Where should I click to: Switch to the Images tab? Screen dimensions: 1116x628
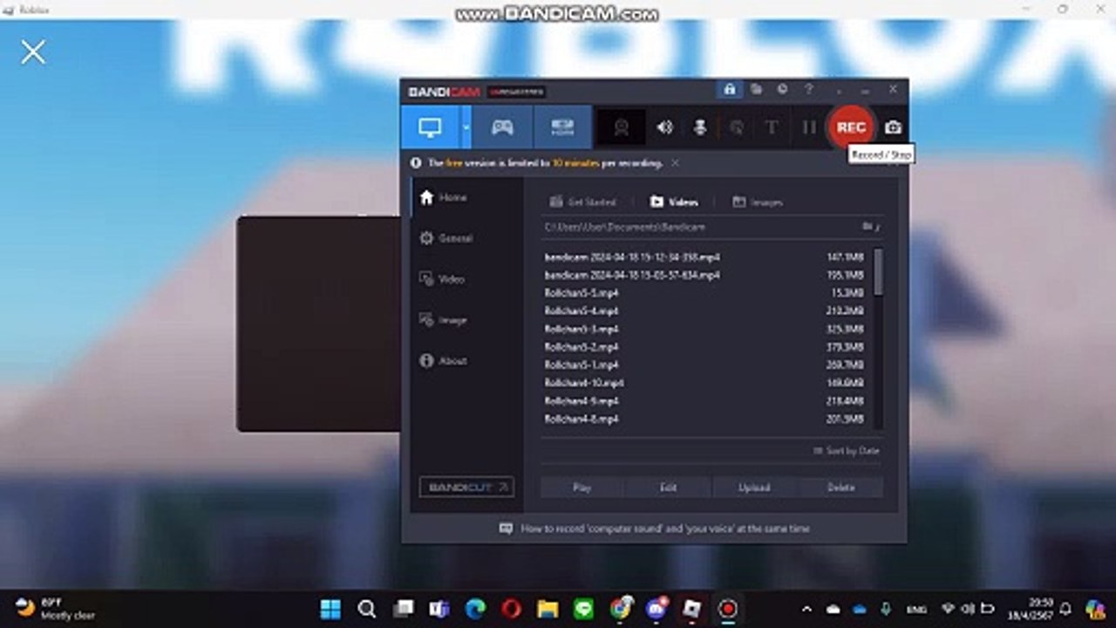tap(758, 202)
